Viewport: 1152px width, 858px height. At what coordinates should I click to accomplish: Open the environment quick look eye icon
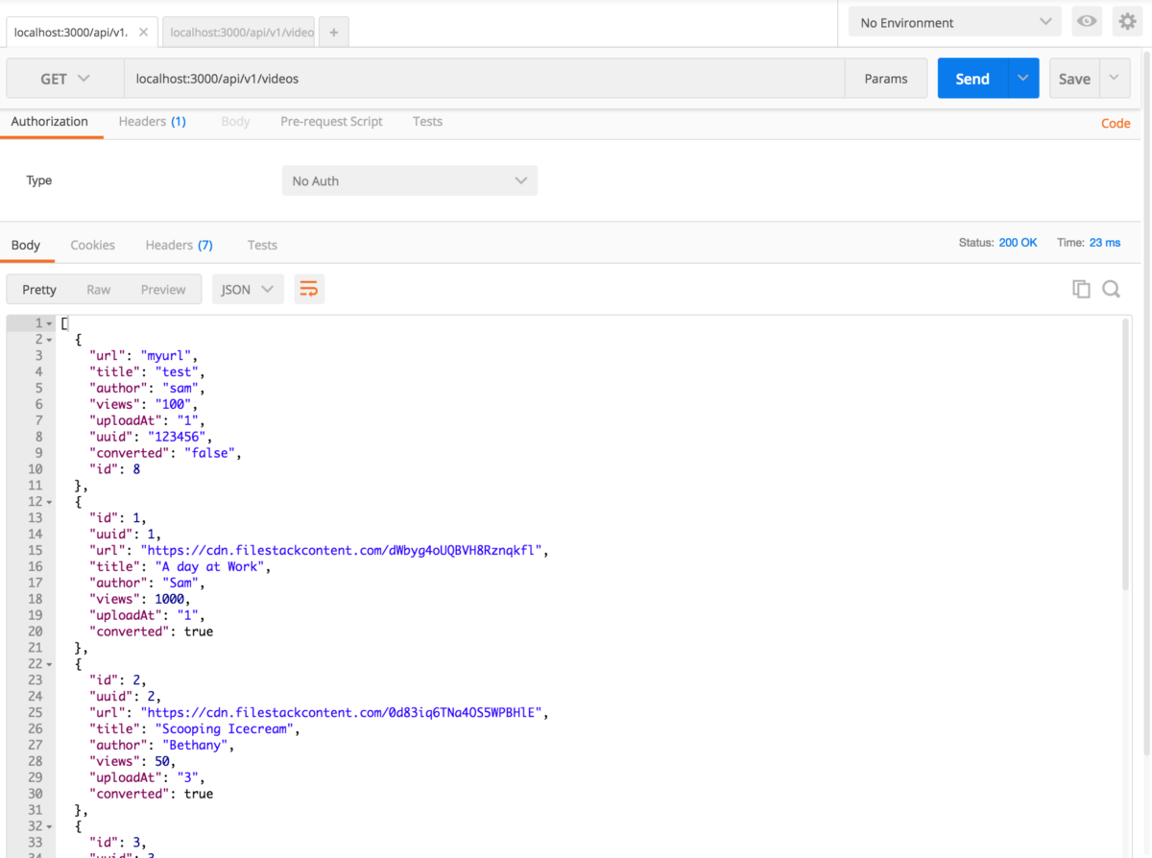coord(1086,21)
